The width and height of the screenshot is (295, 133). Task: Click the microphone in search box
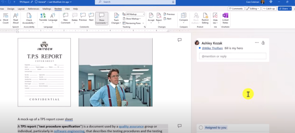[173, 2]
